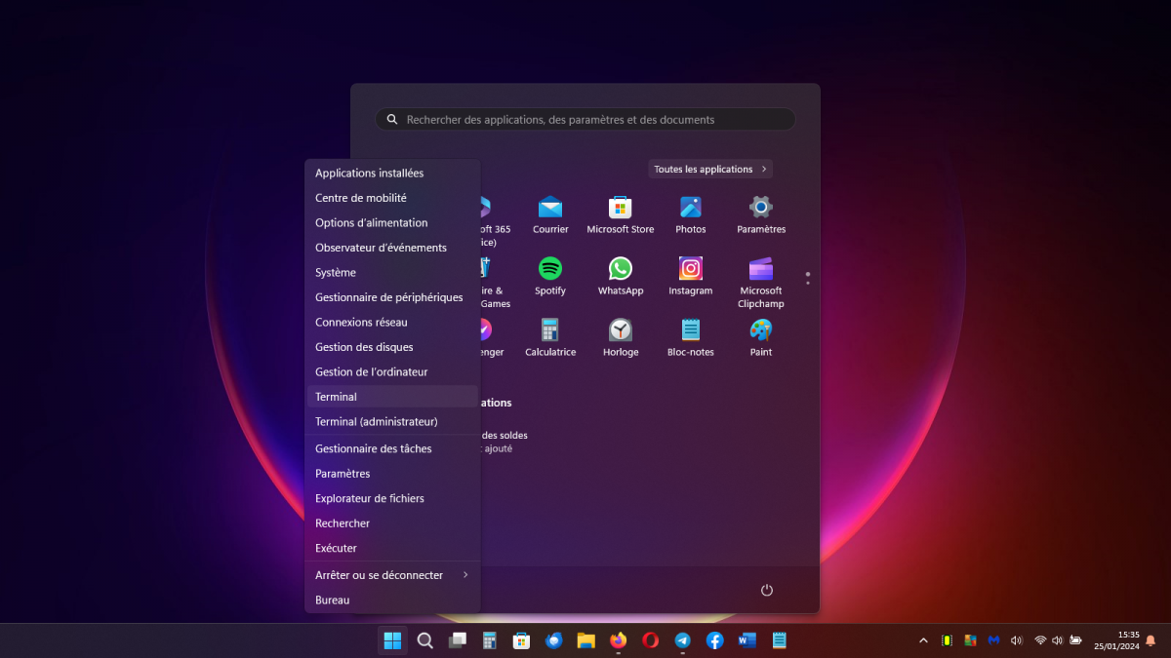Open Thunderbird from the taskbar
This screenshot has height=658, width=1171.
click(554, 640)
